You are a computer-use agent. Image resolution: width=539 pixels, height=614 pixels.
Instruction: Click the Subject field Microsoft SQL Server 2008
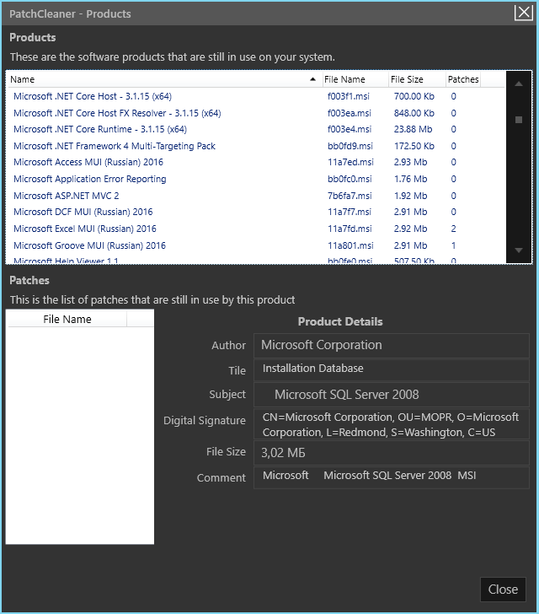pyautogui.click(x=391, y=395)
